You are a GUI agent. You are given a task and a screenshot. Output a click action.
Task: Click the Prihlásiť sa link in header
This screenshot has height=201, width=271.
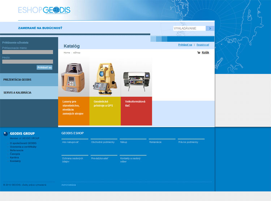(185, 45)
